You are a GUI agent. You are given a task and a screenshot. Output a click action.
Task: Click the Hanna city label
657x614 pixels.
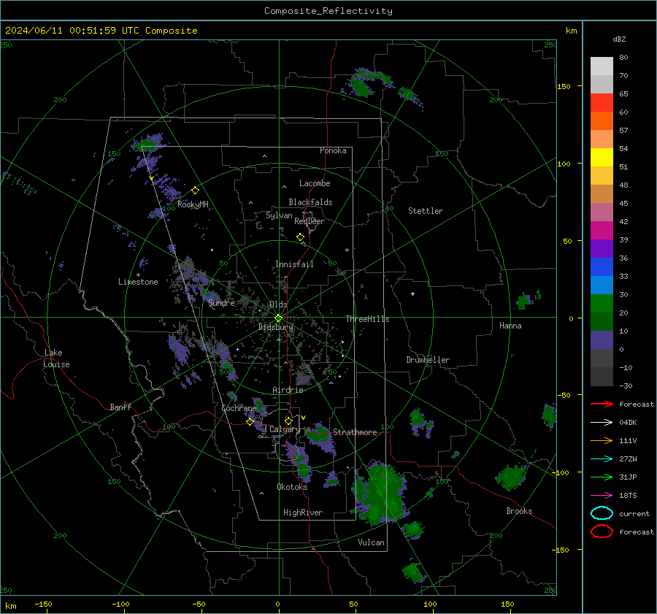(510, 326)
